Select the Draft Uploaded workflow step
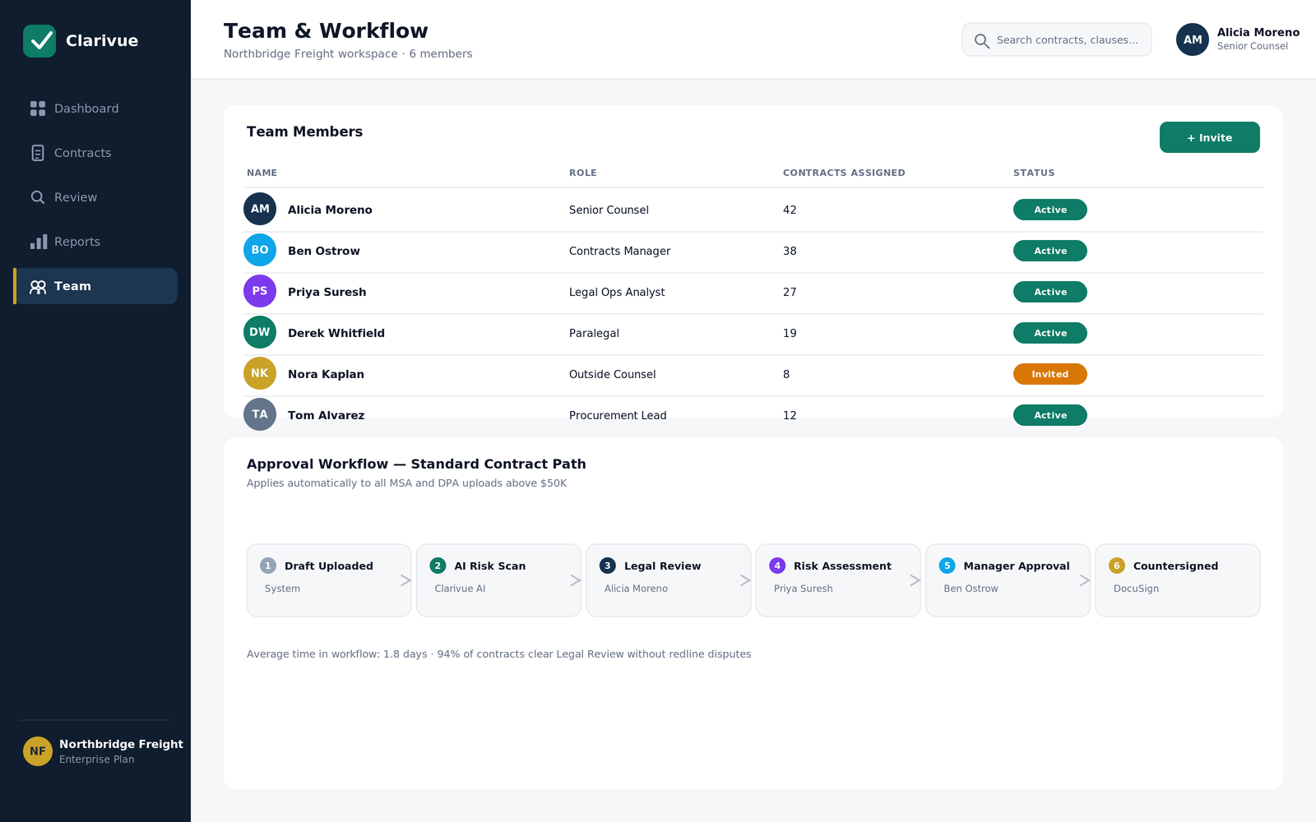This screenshot has width=1316, height=822. [x=329, y=580]
